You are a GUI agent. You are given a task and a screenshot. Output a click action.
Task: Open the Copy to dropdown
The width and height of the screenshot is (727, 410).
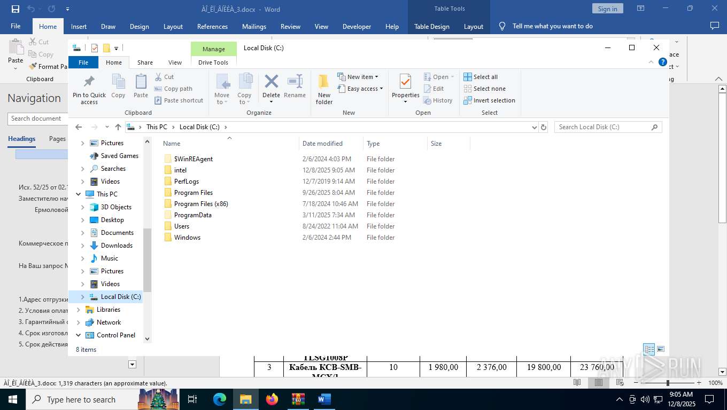244,89
